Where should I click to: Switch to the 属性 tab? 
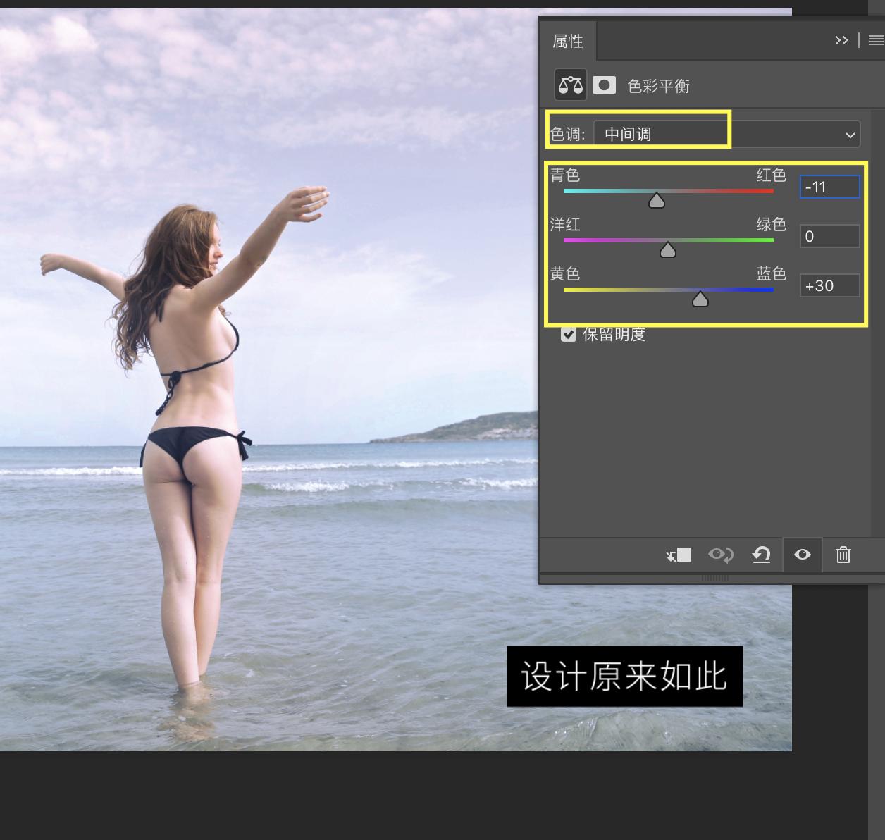tap(569, 40)
